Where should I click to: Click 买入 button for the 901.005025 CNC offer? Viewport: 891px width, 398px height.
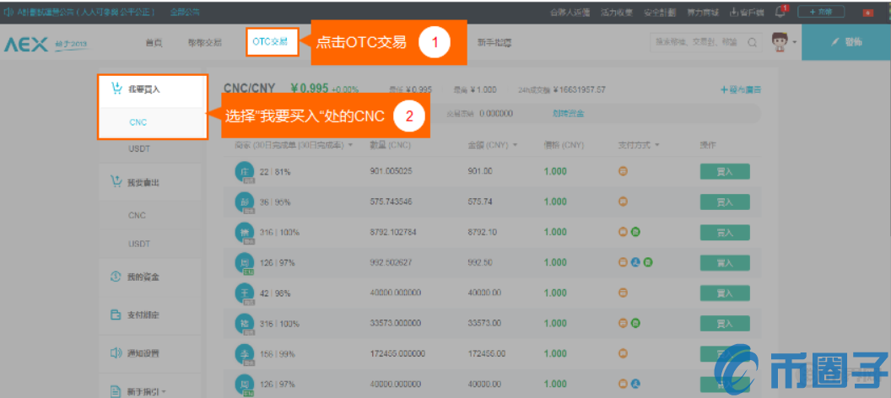(724, 172)
